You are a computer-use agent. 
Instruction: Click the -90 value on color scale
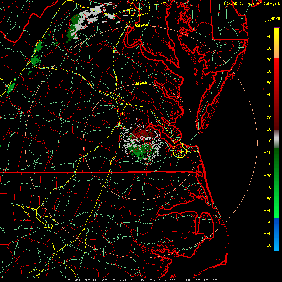[268, 245]
